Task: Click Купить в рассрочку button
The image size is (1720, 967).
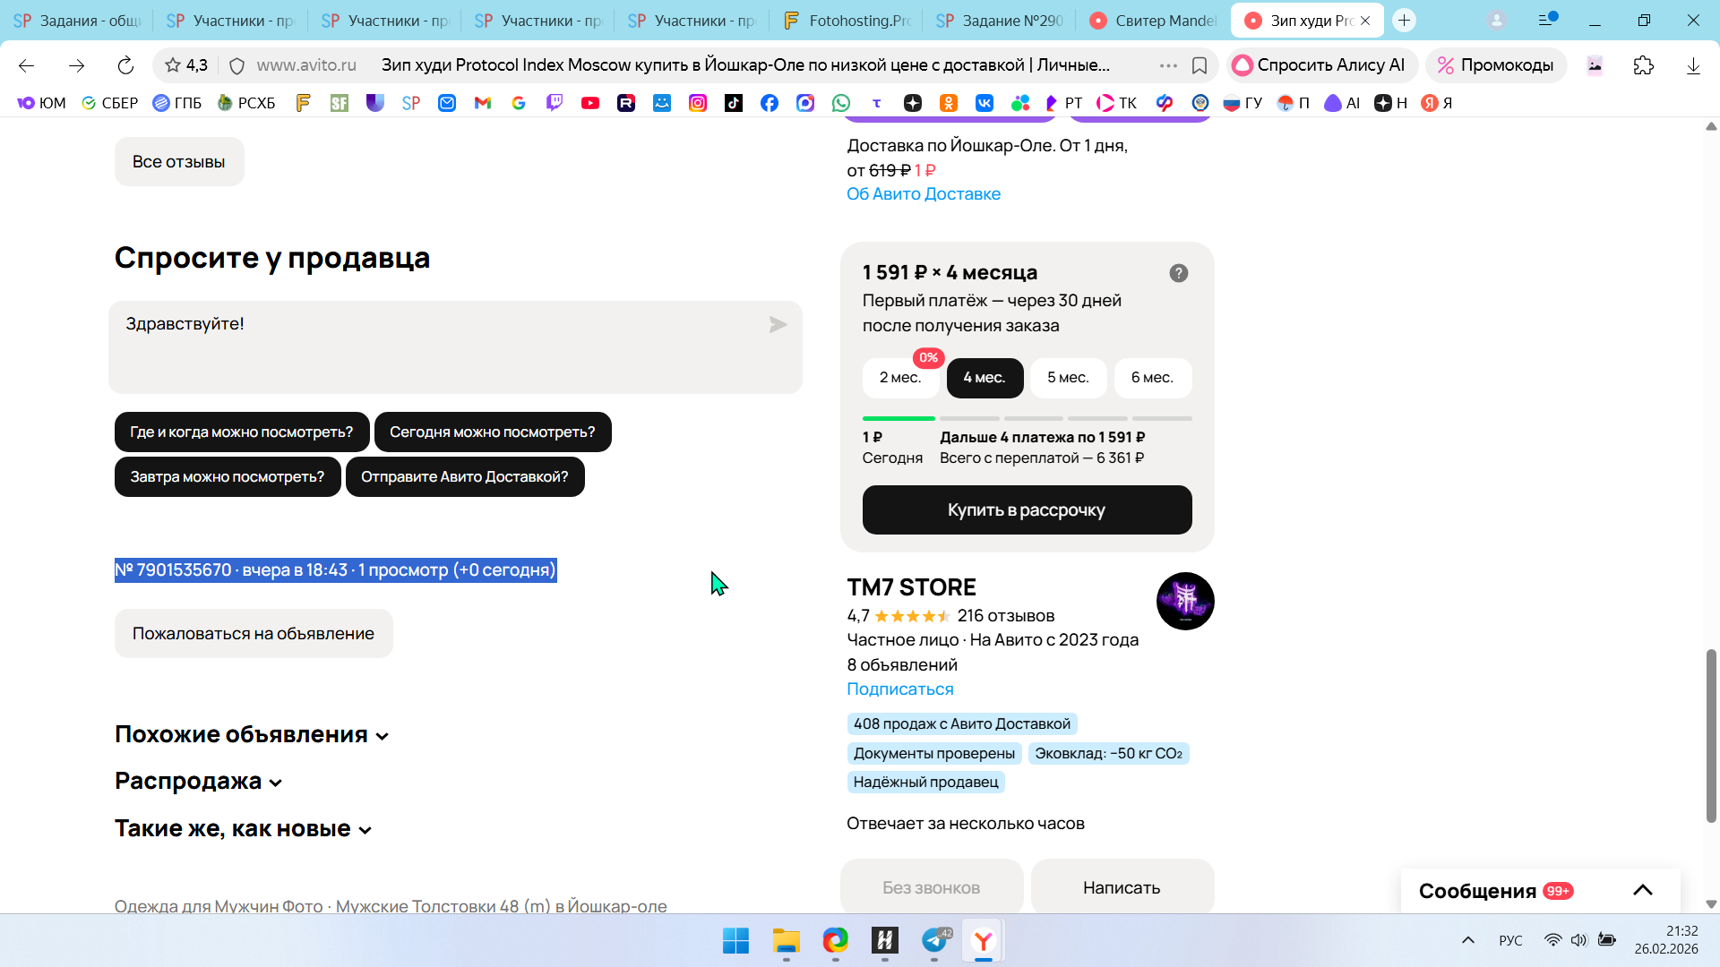Action: point(1027,510)
